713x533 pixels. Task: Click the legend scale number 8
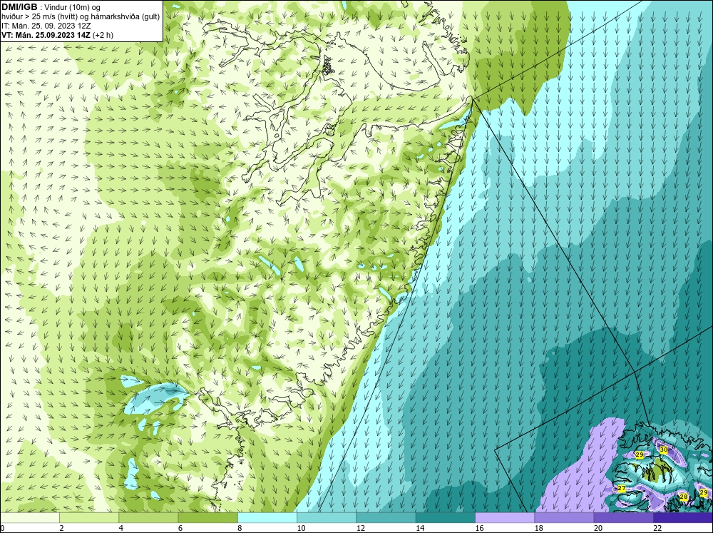(x=240, y=528)
